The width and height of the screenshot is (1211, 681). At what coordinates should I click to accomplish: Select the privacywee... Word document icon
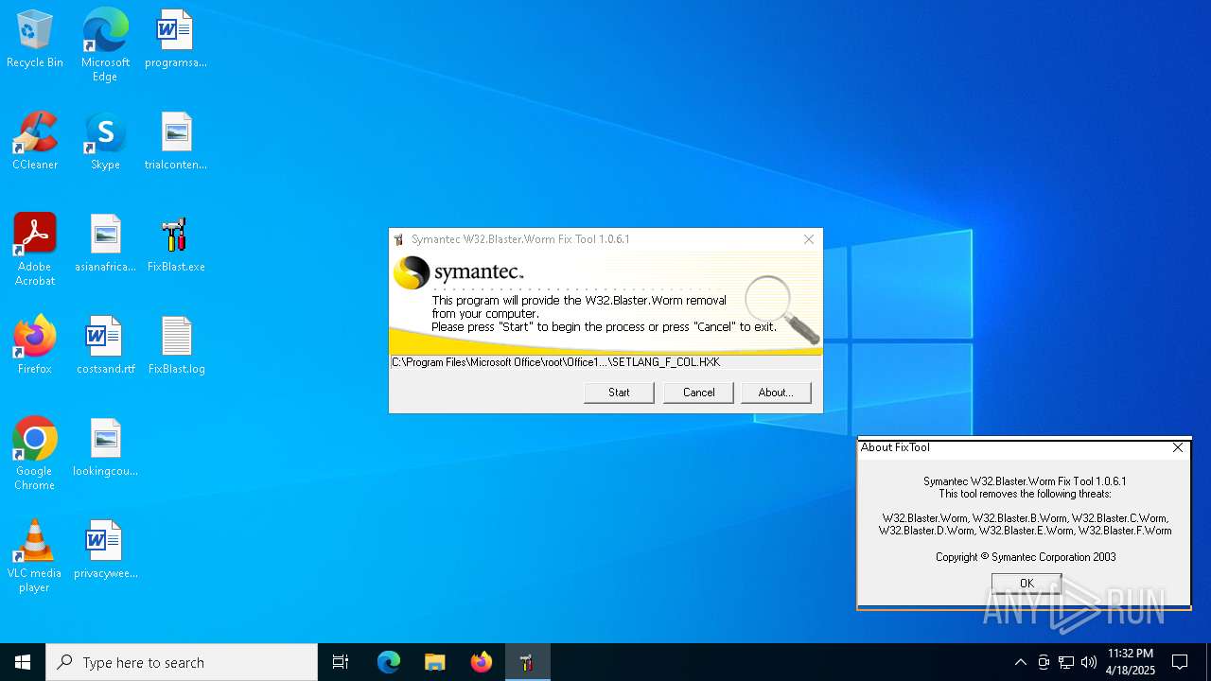[x=105, y=550]
